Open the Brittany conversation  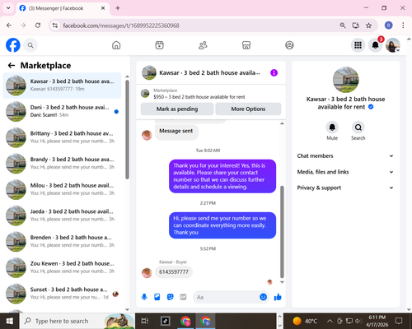click(x=62, y=137)
